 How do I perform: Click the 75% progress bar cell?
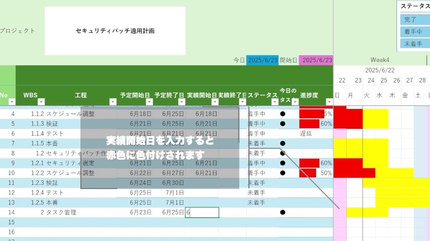point(315,113)
